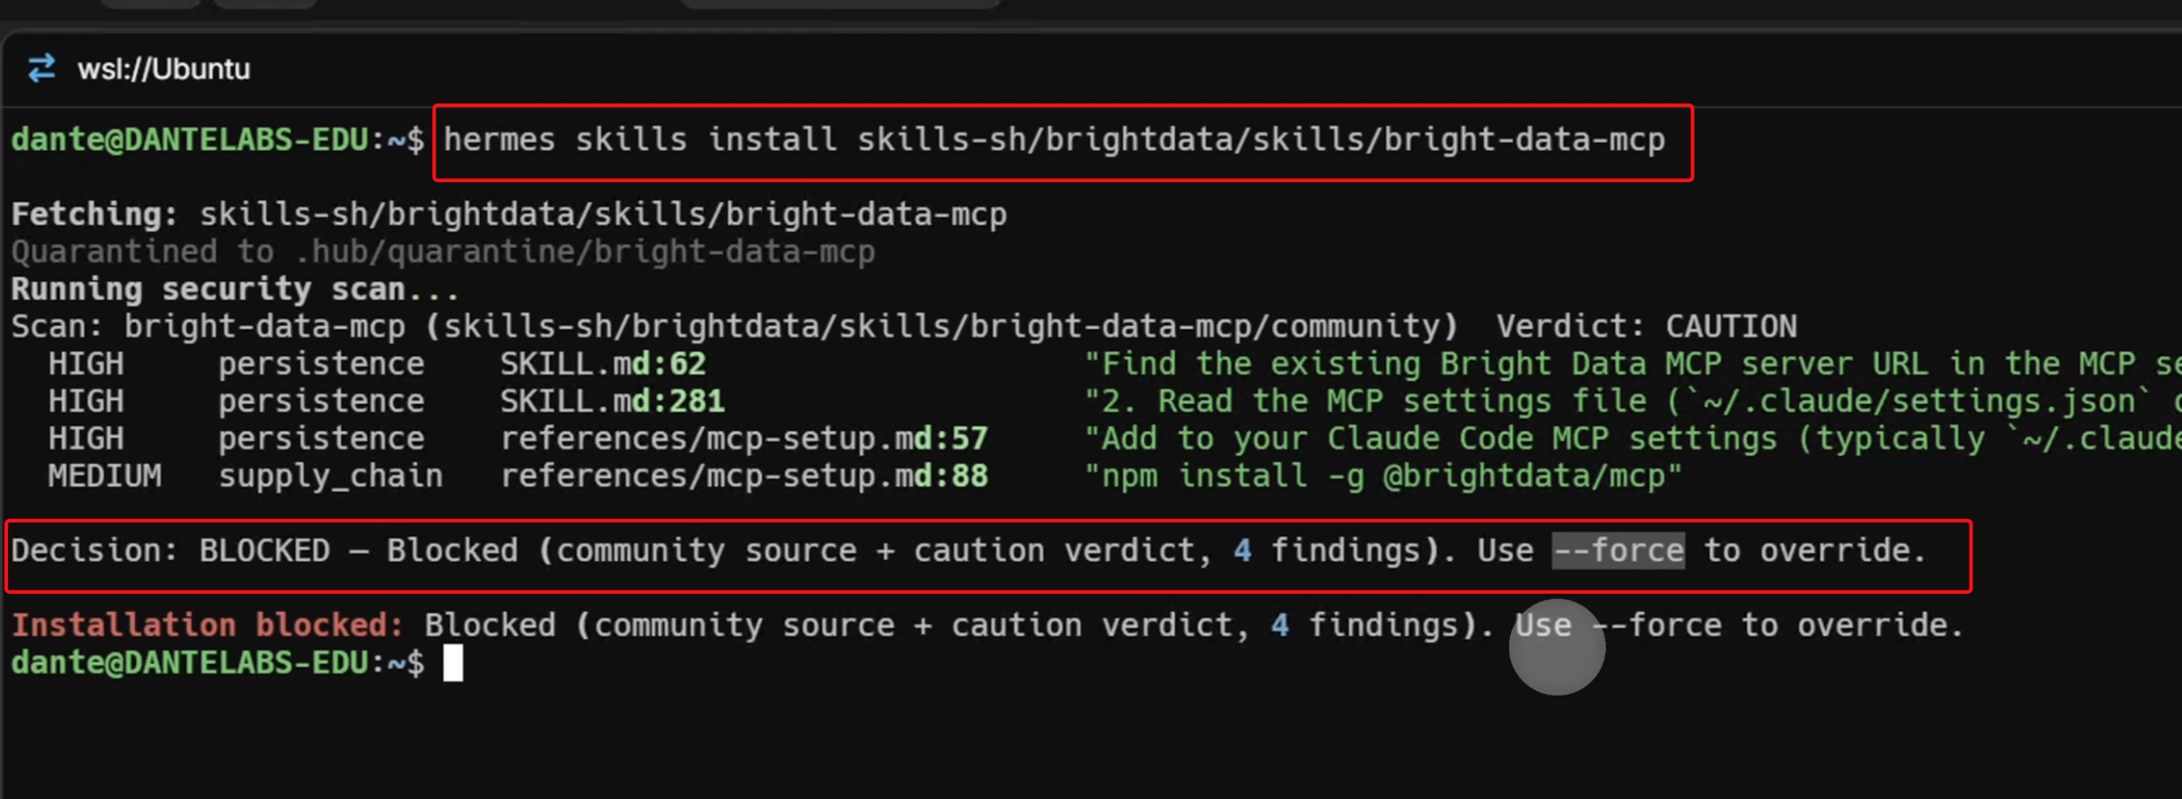Screen dimensions: 2182x799
Task: Click the 'Verdict: CAUTION' text
Action: click(x=1647, y=327)
